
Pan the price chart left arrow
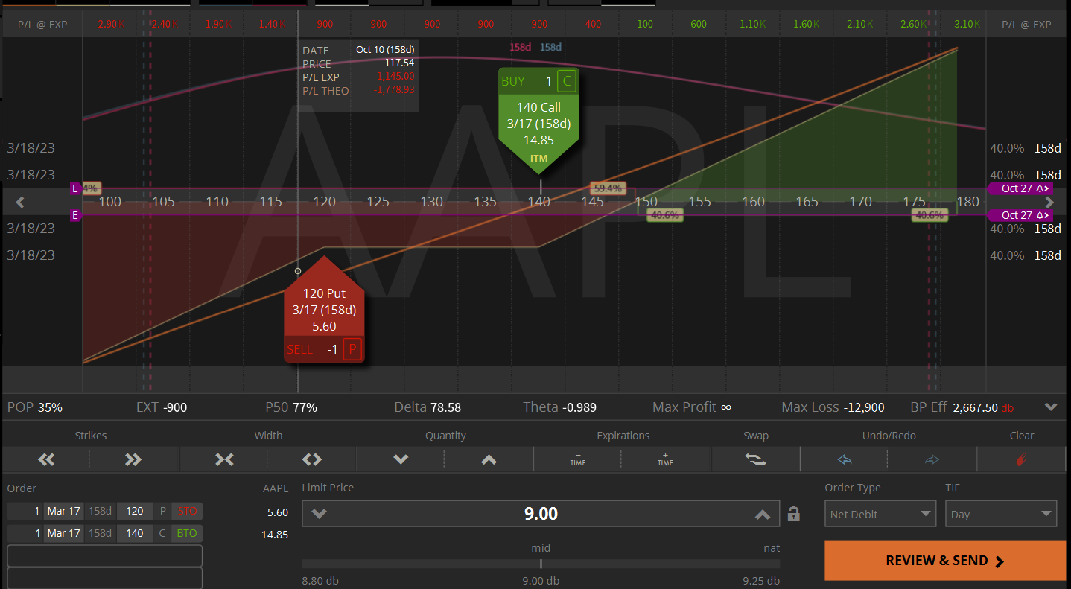[x=20, y=202]
